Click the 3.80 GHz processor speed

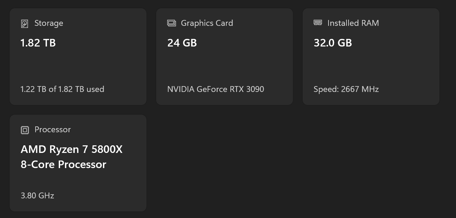[x=37, y=196]
